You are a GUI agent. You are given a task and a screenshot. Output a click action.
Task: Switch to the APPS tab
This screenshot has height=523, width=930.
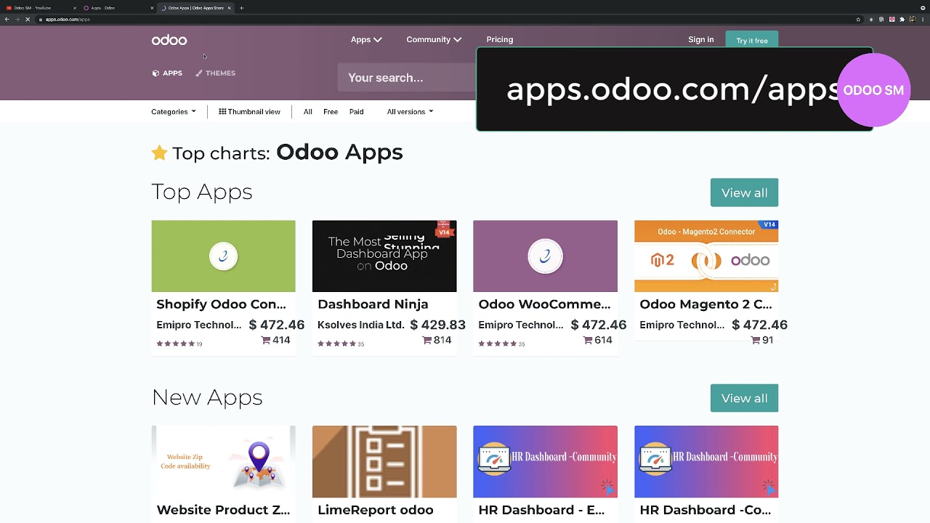[x=167, y=73]
